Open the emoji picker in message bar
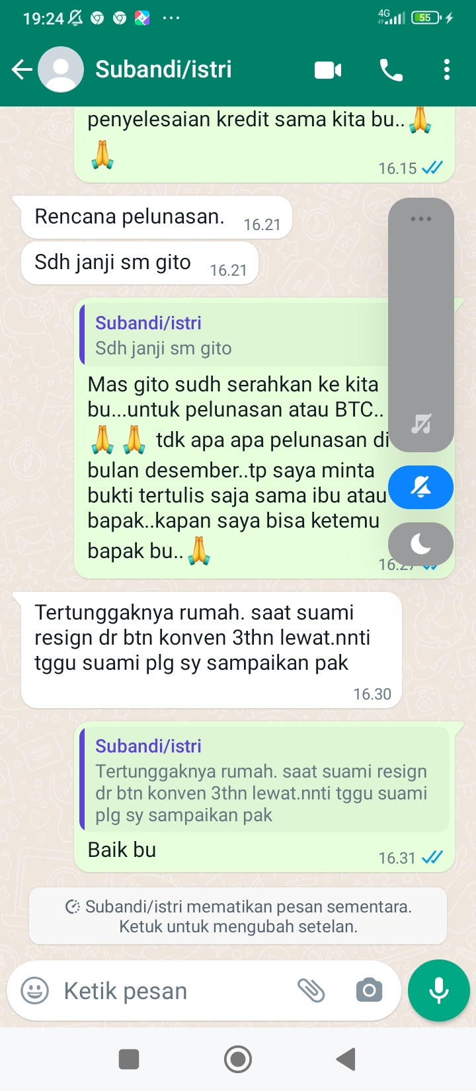The height and width of the screenshot is (1091, 476). pyautogui.click(x=35, y=990)
